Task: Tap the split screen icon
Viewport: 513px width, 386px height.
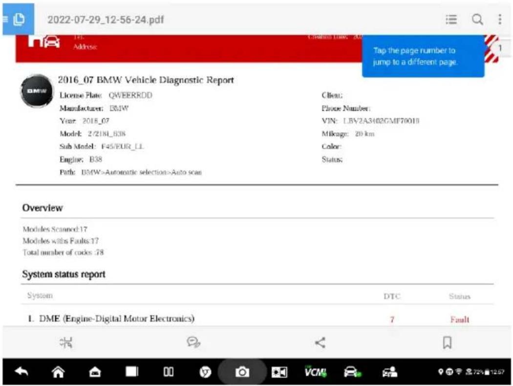Action: tap(169, 372)
